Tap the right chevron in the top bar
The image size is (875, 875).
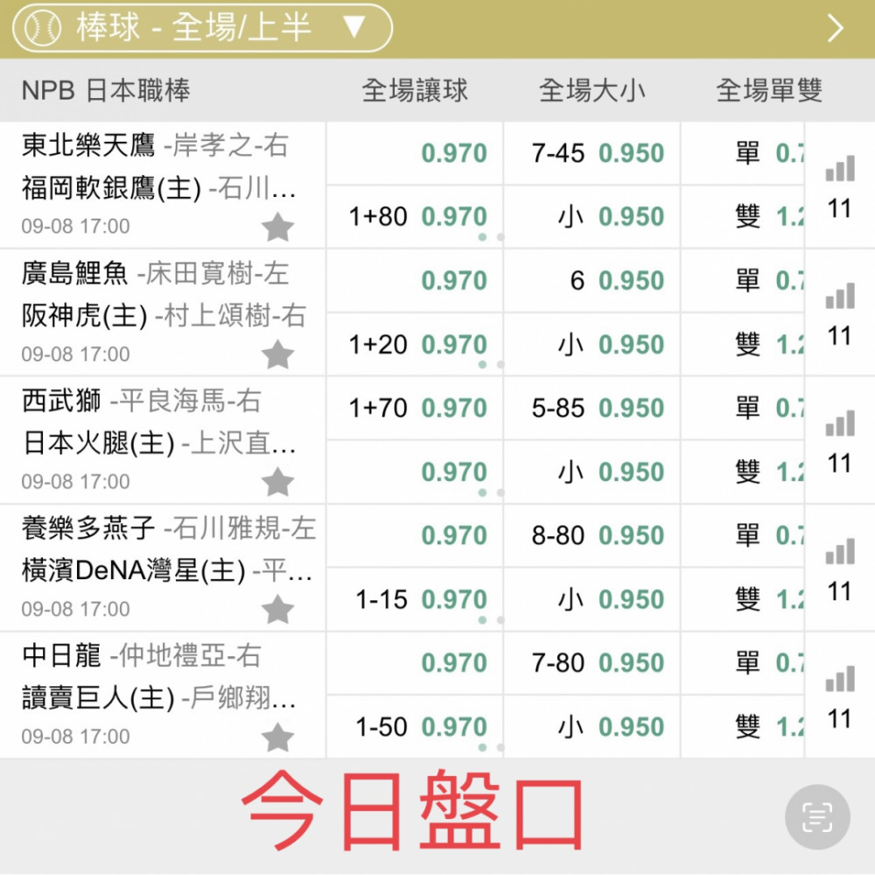click(x=835, y=28)
